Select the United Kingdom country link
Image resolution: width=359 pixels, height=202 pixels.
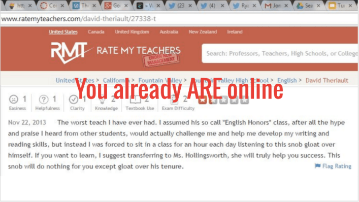[132, 32]
